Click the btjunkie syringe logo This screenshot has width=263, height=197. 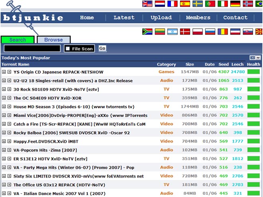pos(32,15)
